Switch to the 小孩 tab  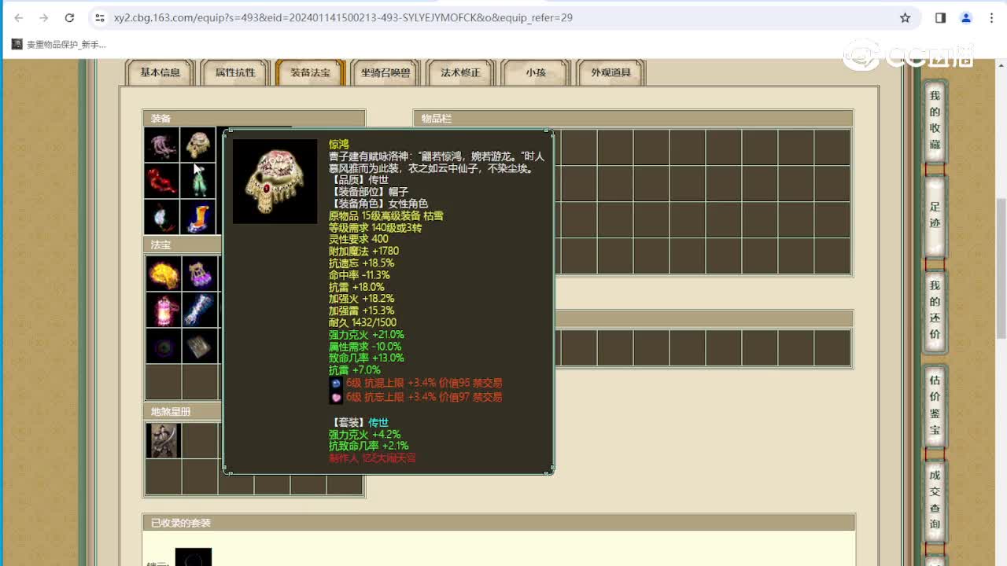[x=536, y=72]
